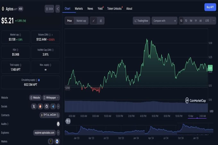Open the Aptos Telegram channel icon
The height and width of the screenshot is (145, 218).
[x=53, y=106]
